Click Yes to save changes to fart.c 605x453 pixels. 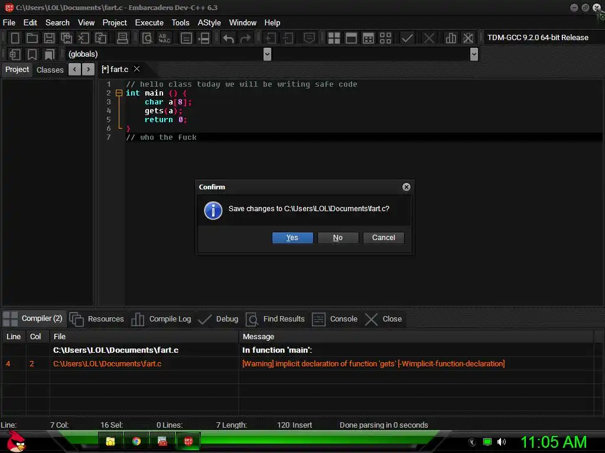[292, 238]
